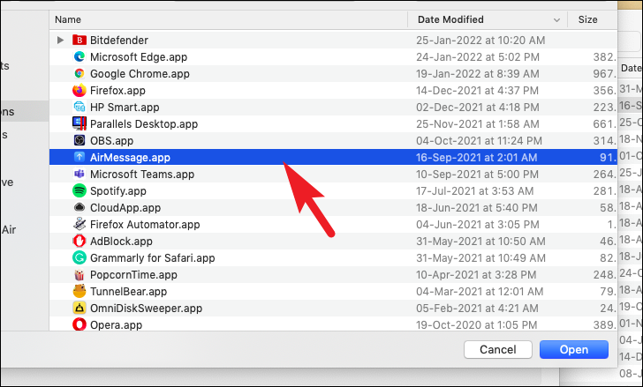Click the 17-Jul-2021 at 3:53 AM date

pos(475,191)
